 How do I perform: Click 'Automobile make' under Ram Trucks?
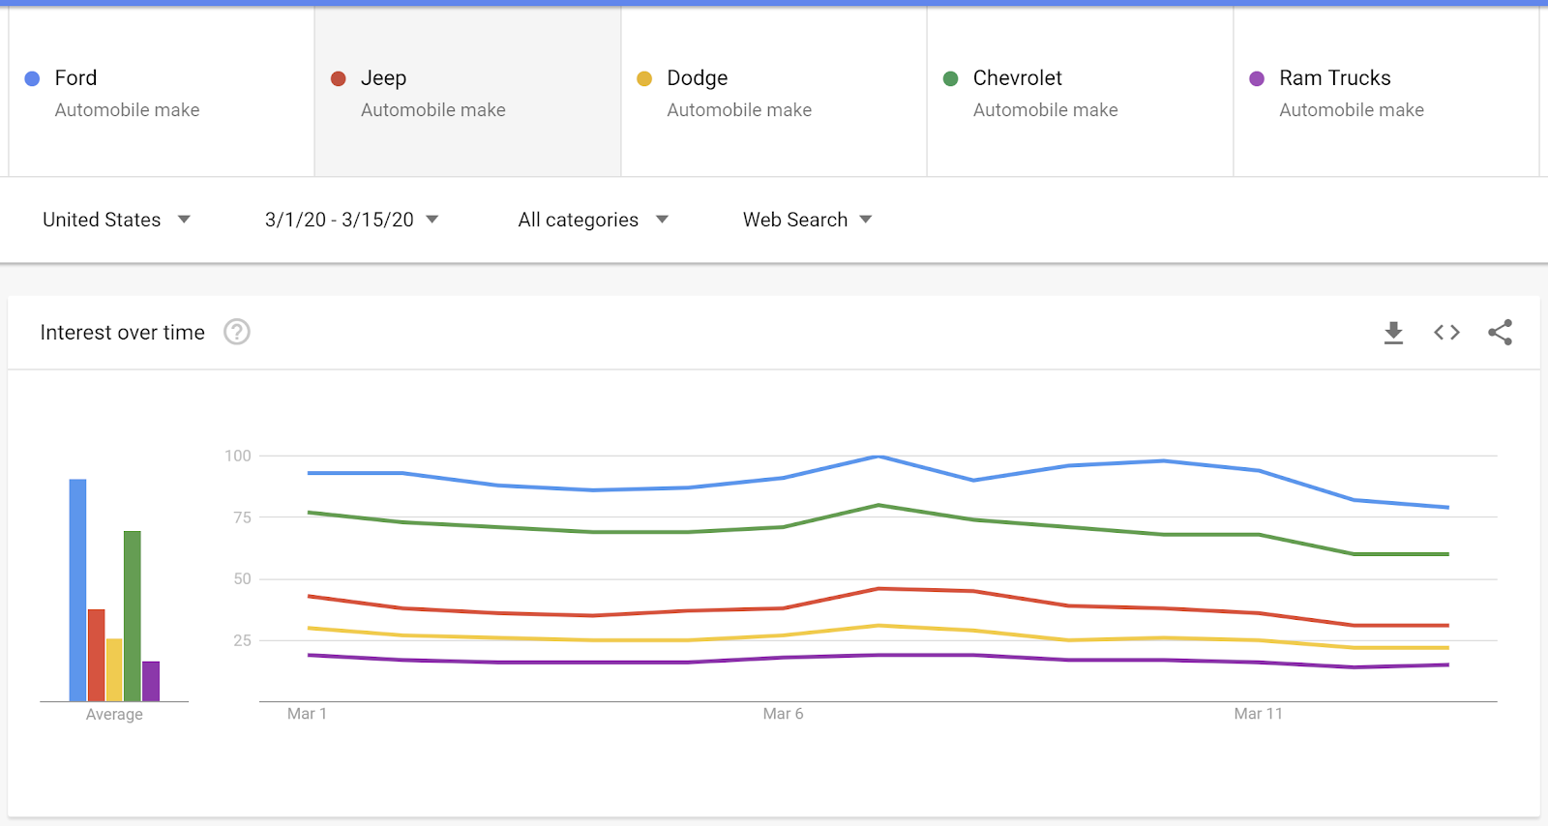pos(1352,110)
